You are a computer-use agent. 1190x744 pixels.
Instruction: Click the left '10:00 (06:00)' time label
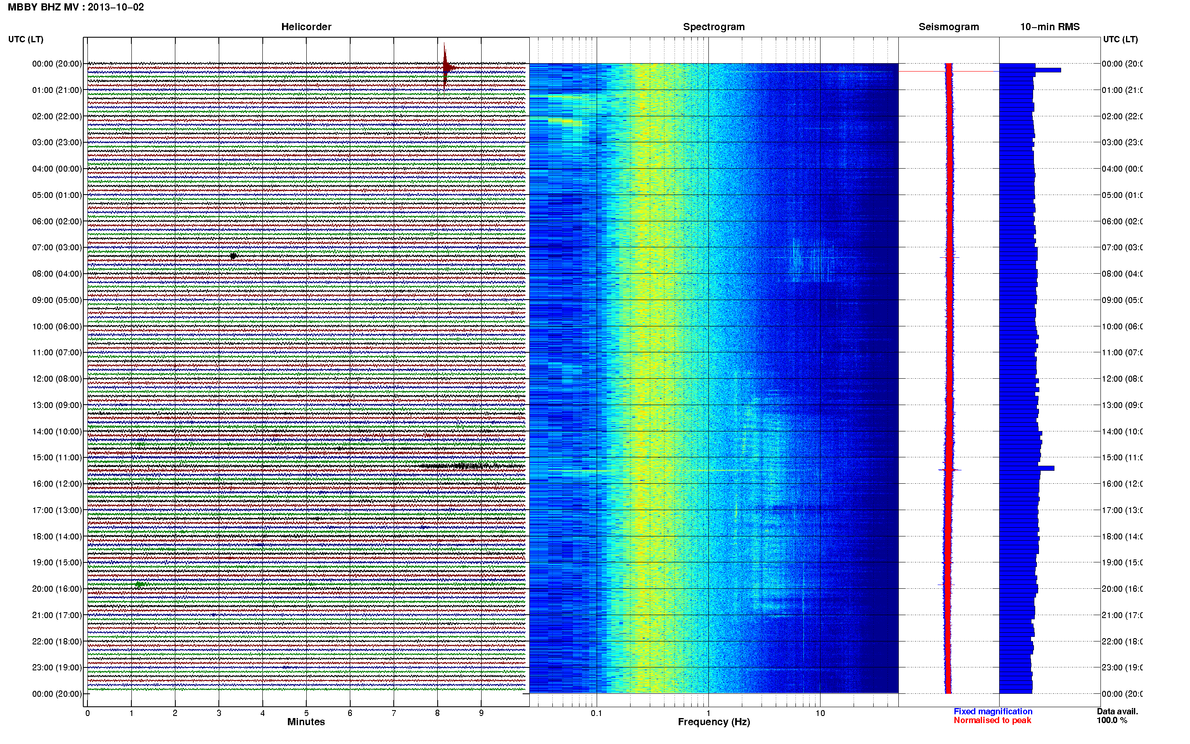pyautogui.click(x=57, y=326)
